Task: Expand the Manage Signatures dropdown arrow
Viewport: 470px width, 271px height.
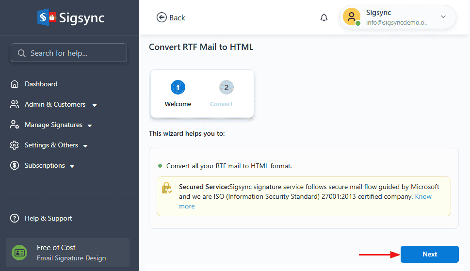Action: [90, 126]
